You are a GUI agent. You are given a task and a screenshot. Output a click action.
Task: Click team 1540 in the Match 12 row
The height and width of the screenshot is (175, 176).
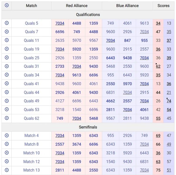point(111,161)
